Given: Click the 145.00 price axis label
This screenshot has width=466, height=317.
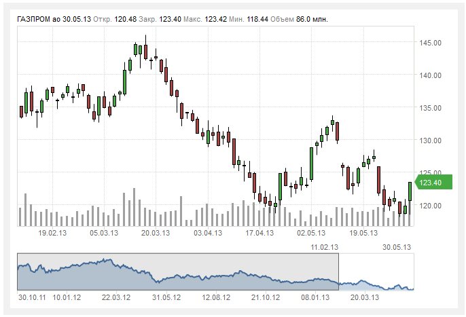Looking at the screenshot, I should tap(430, 43).
